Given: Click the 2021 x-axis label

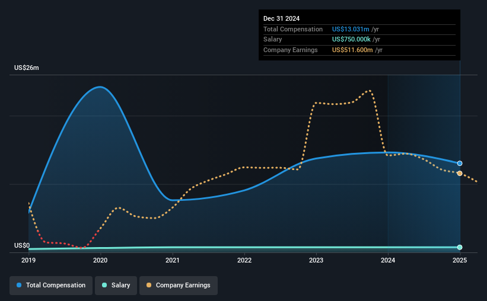Looking at the screenshot, I should [173, 260].
